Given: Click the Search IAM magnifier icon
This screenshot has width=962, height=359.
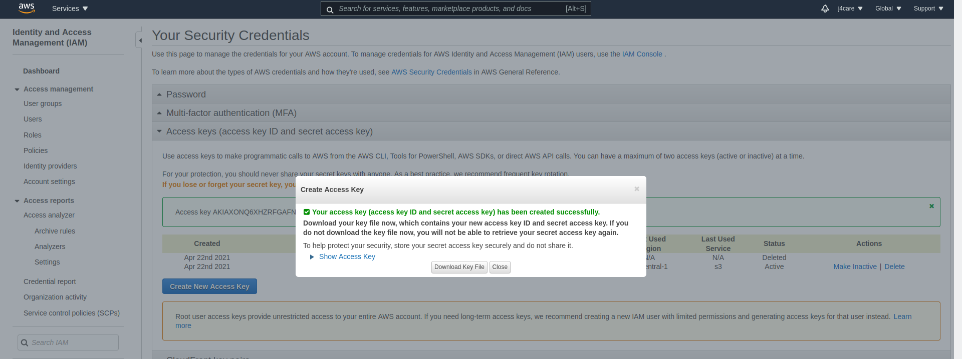Looking at the screenshot, I should [25, 342].
